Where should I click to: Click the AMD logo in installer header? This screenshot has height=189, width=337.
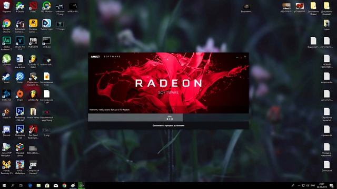coord(95,57)
